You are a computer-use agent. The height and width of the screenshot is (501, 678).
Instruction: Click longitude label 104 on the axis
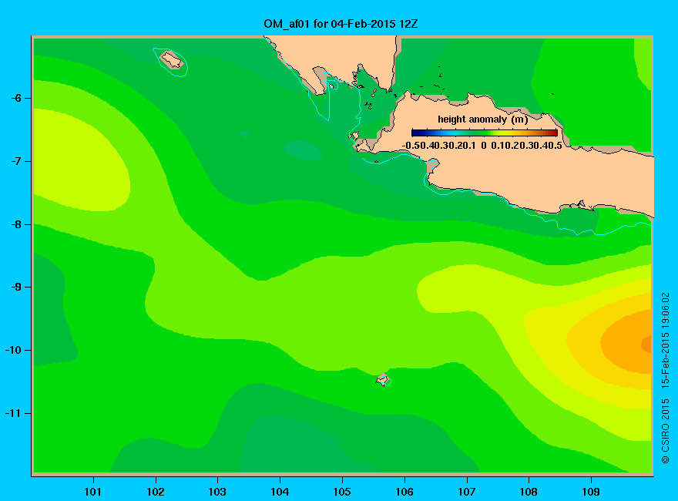coord(280,492)
